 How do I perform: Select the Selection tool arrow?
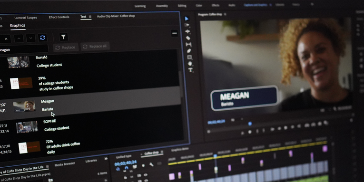pos(187,19)
